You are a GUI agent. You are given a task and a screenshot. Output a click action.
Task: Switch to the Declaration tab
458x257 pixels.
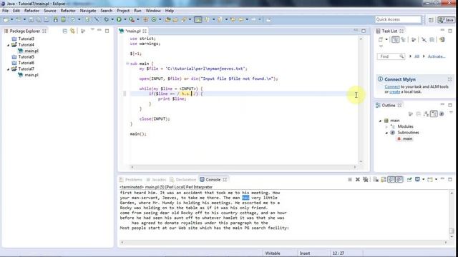pyautogui.click(x=183, y=179)
